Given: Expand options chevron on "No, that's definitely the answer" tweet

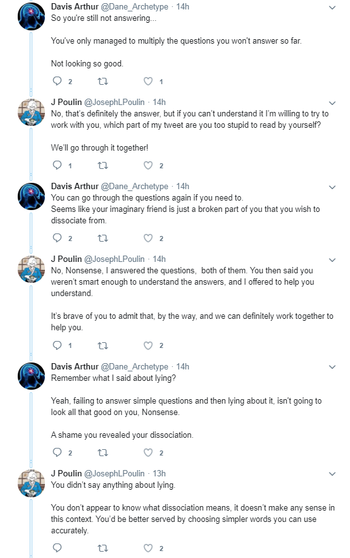Looking at the screenshot, I should tap(332, 103).
